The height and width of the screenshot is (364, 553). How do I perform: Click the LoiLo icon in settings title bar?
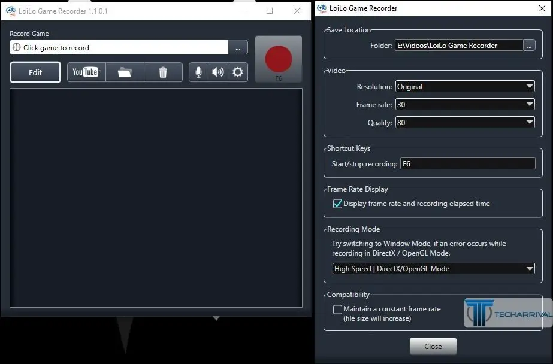322,8
